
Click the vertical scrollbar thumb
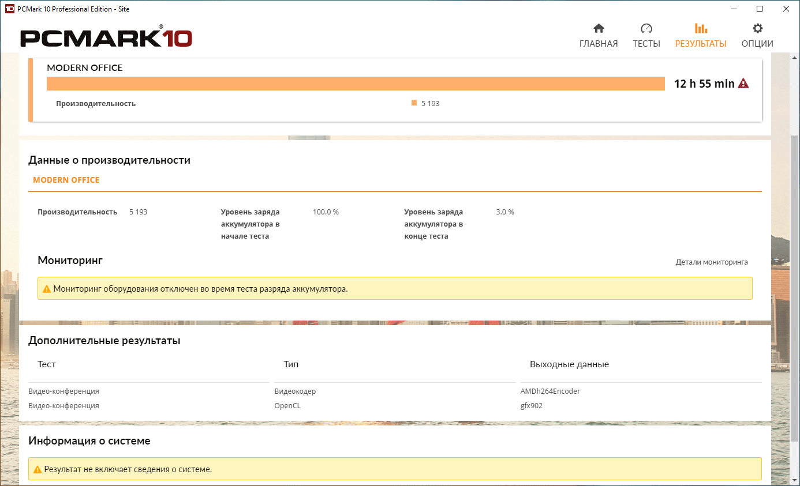tap(795, 288)
